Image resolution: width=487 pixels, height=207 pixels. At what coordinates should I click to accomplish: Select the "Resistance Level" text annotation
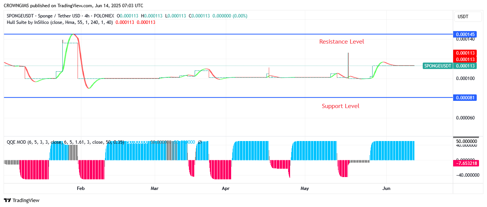341,42
